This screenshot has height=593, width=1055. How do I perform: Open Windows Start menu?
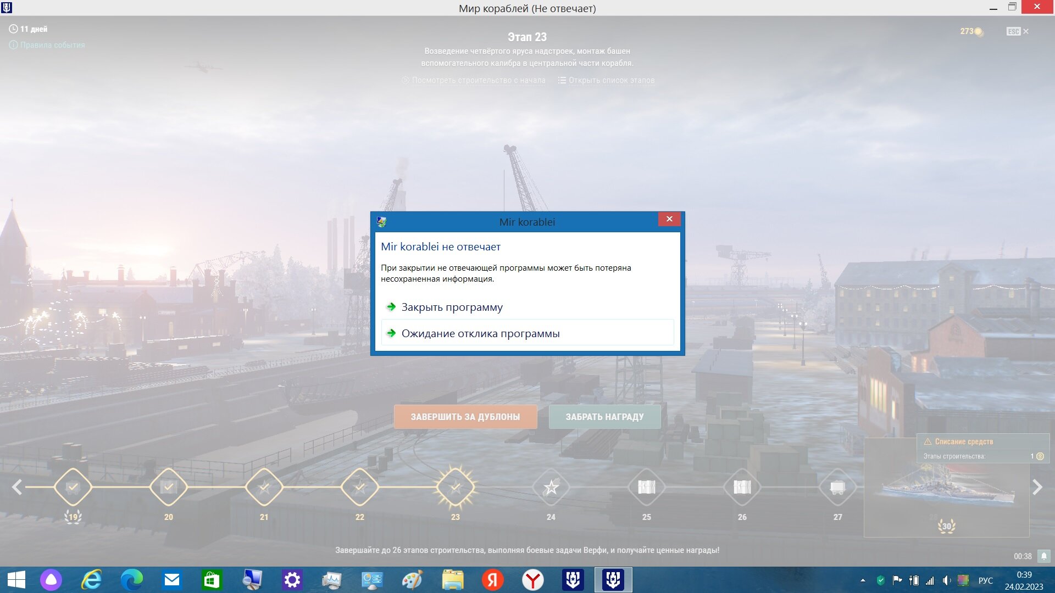coord(16,580)
